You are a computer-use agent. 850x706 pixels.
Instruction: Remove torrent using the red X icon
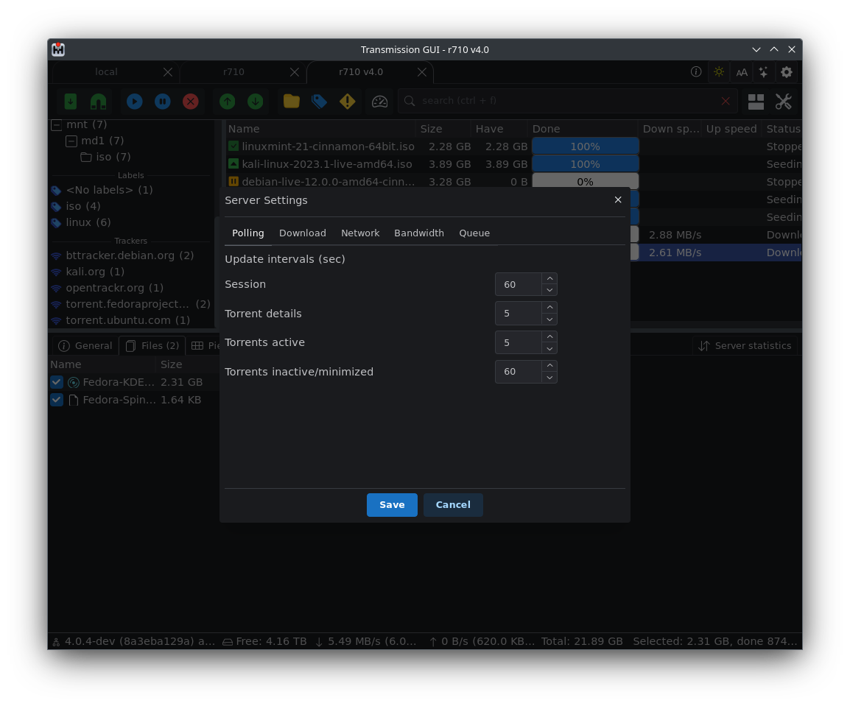pos(191,102)
